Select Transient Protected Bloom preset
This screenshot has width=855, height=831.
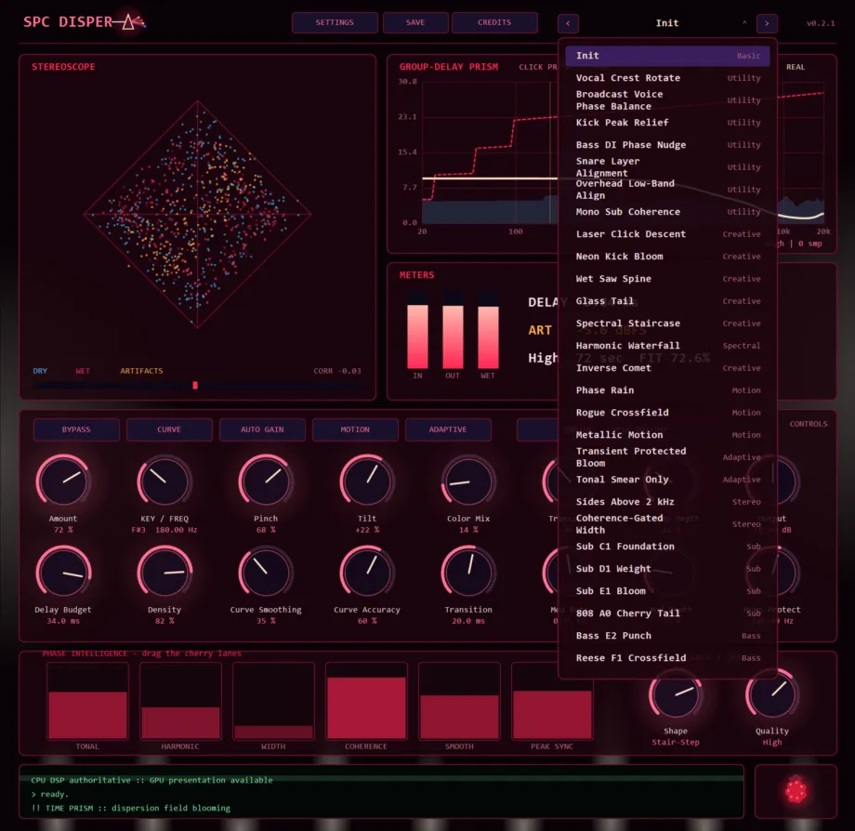coord(667,457)
